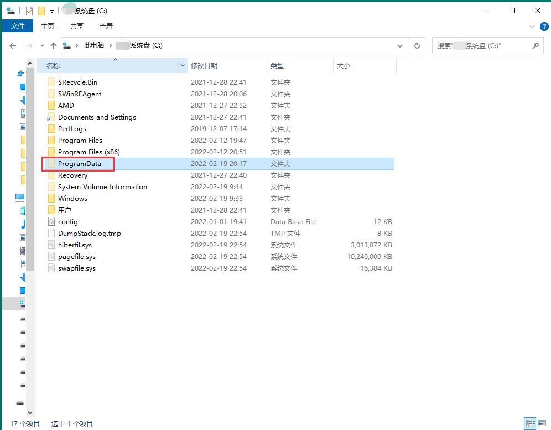Viewport: 551px width, 430px height.
Task: Open the 文件 menu
Action: [17, 26]
